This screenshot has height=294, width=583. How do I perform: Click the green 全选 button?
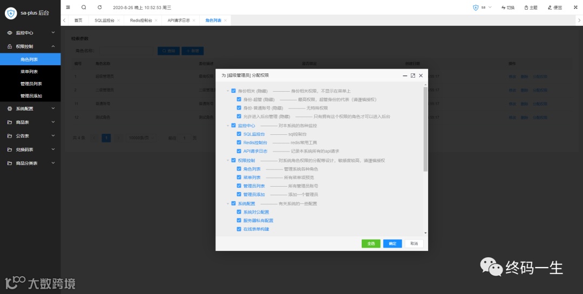pos(371,244)
